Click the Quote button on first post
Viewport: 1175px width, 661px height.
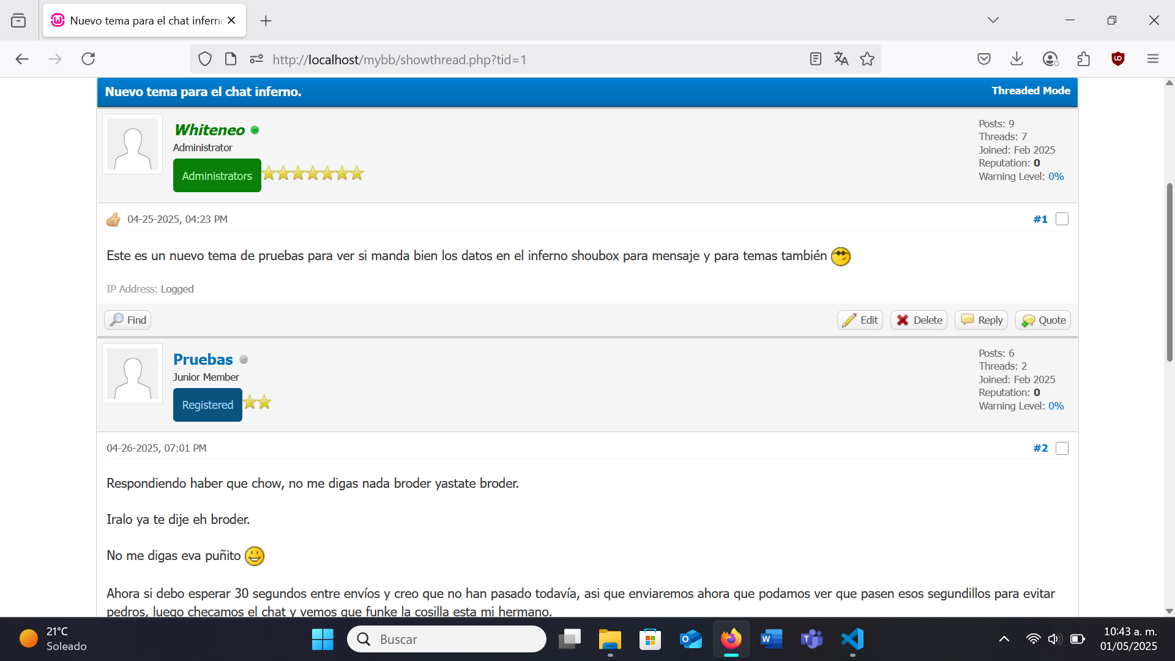1043,320
